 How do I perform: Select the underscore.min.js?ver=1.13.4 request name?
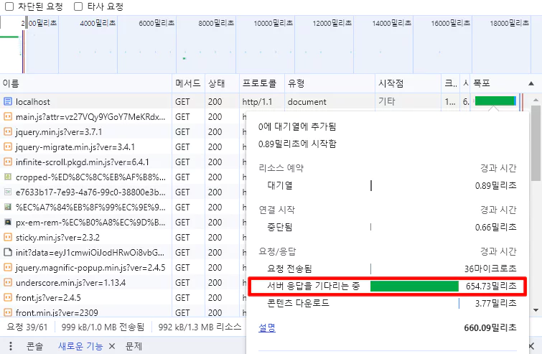[x=71, y=282]
